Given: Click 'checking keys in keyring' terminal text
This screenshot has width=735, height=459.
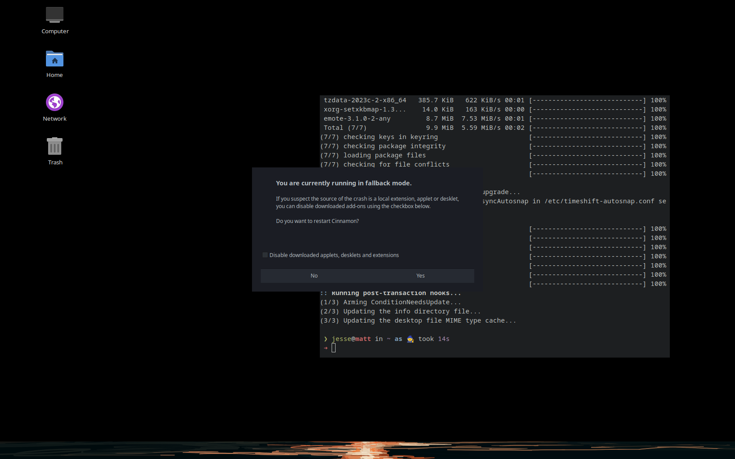Looking at the screenshot, I should coord(390,137).
